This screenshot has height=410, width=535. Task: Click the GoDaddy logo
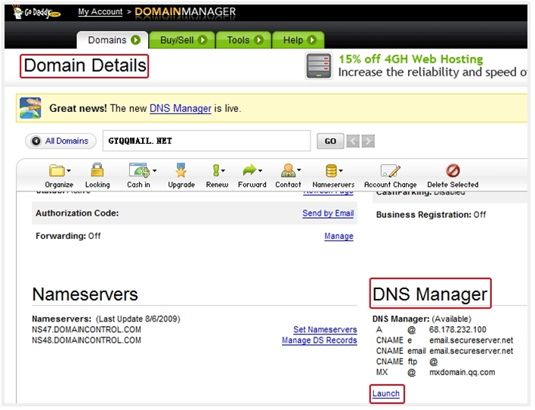pyautogui.click(x=36, y=12)
